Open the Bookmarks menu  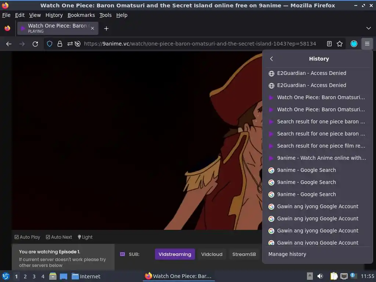coord(81,15)
